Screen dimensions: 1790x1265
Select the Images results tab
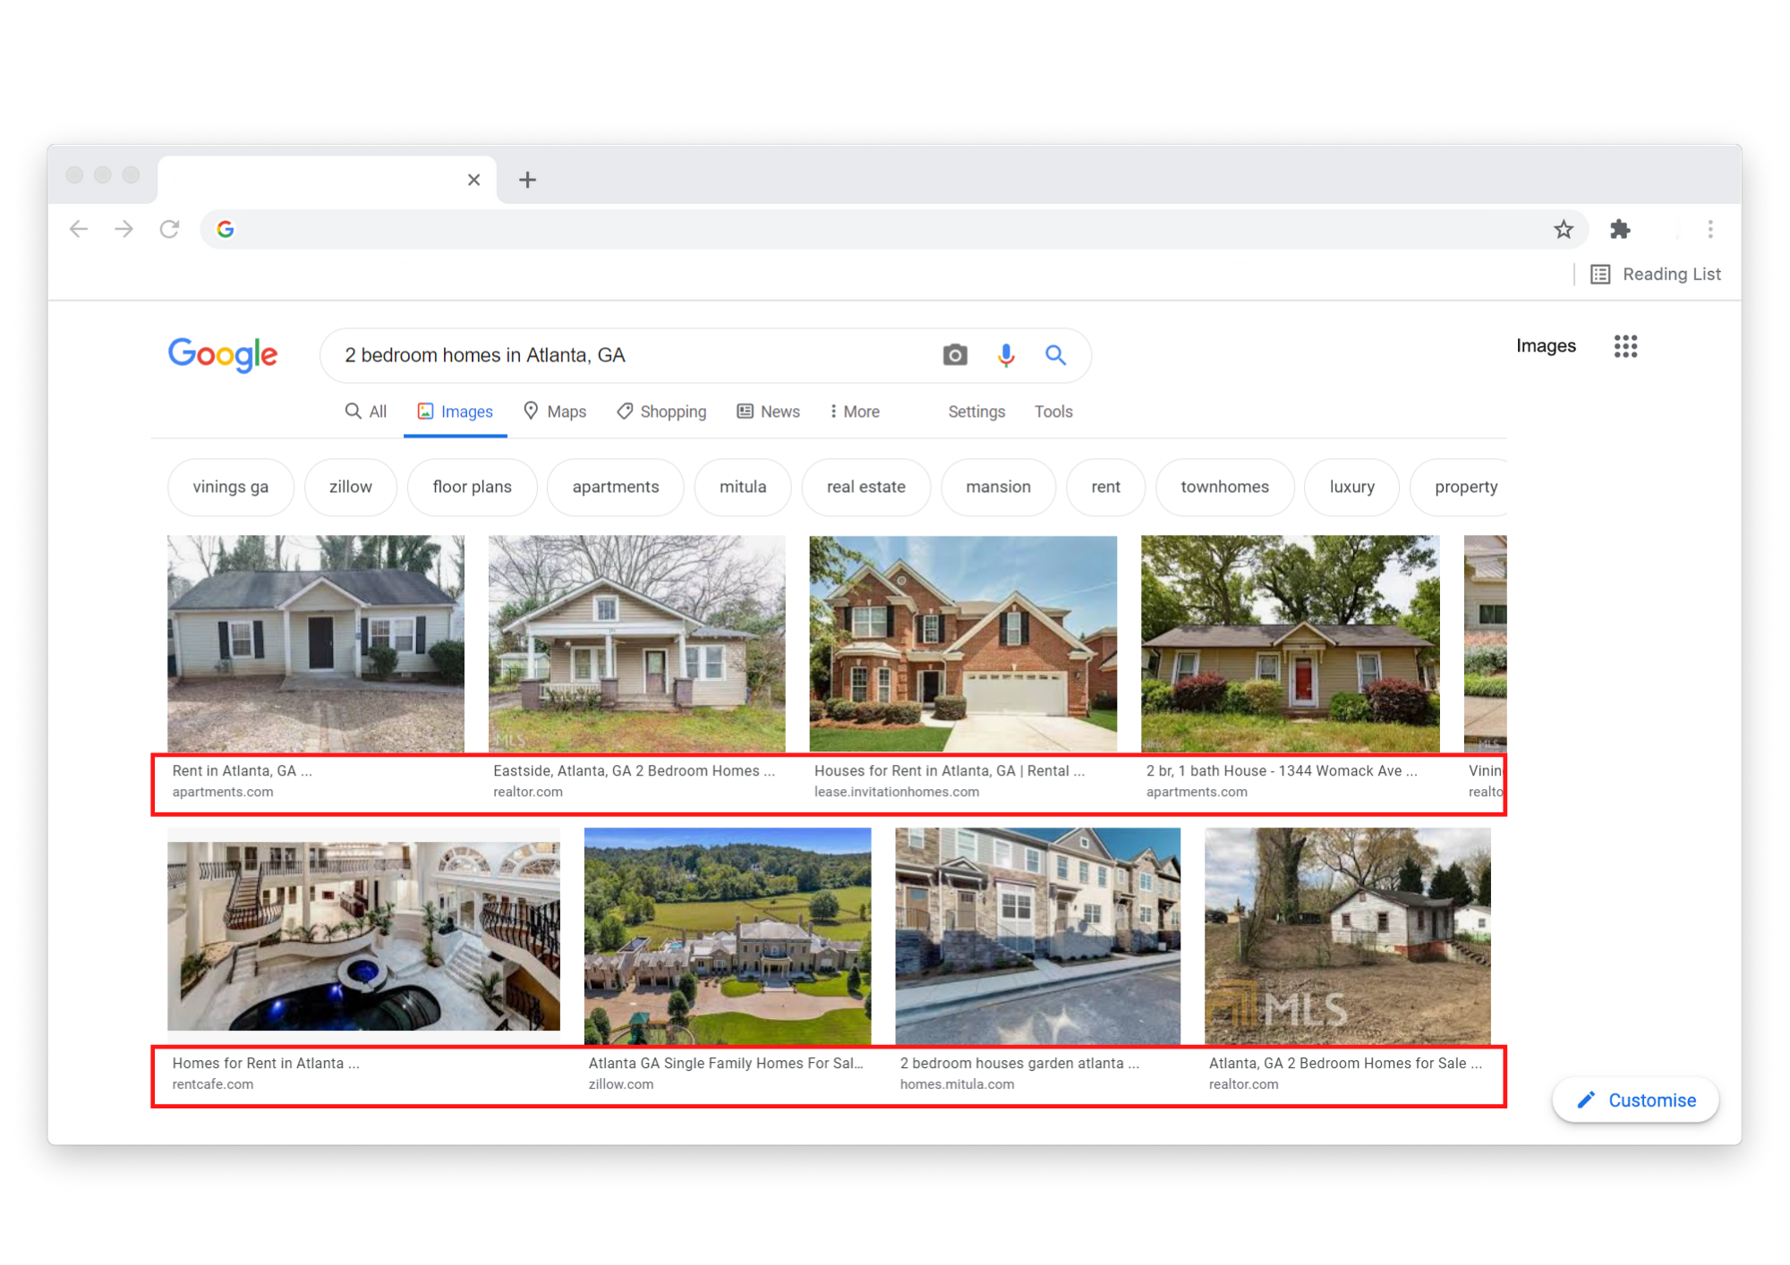455,412
